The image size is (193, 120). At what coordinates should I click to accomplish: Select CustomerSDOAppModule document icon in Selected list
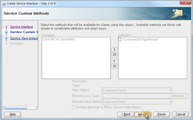coord(120,39)
